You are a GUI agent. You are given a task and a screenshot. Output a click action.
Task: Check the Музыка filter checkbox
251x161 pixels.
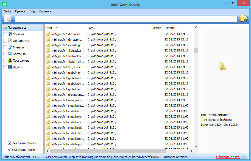pyautogui.click(x=5, y=47)
